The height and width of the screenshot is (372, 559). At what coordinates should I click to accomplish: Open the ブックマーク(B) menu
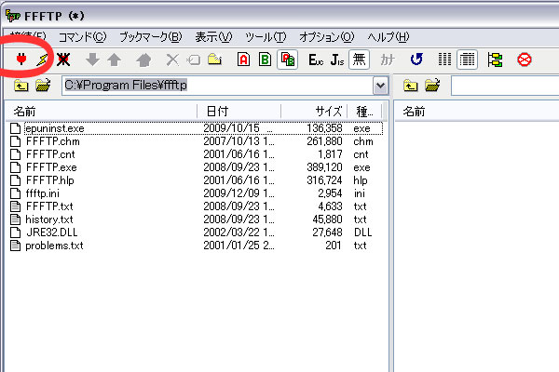(x=149, y=37)
